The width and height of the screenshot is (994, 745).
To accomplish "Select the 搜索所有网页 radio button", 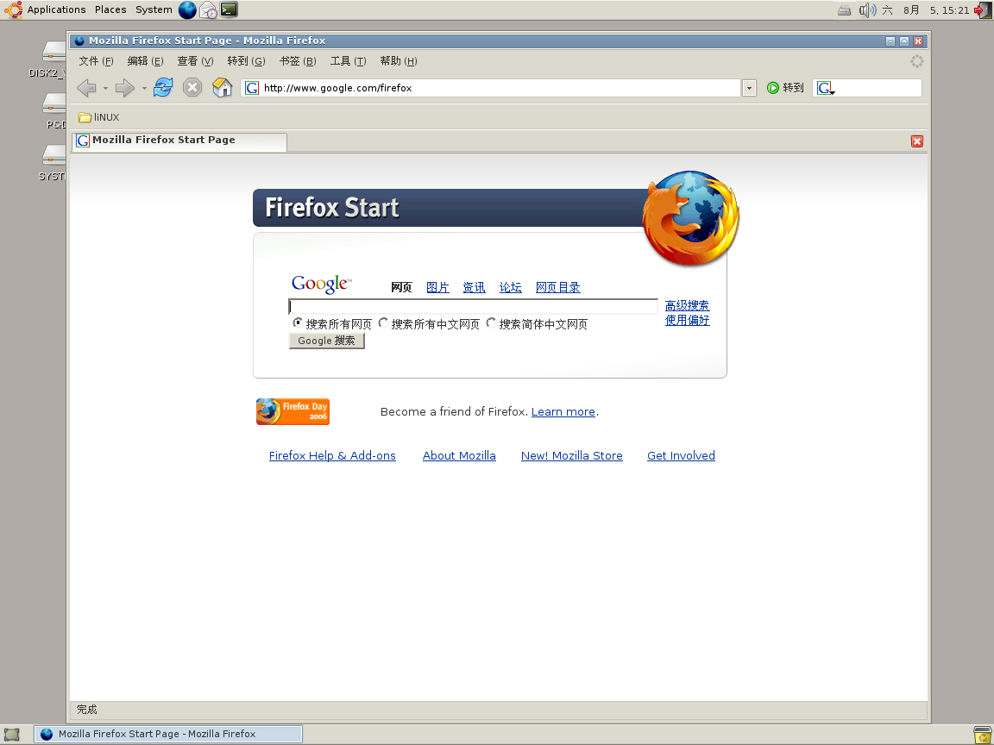I will (297, 323).
